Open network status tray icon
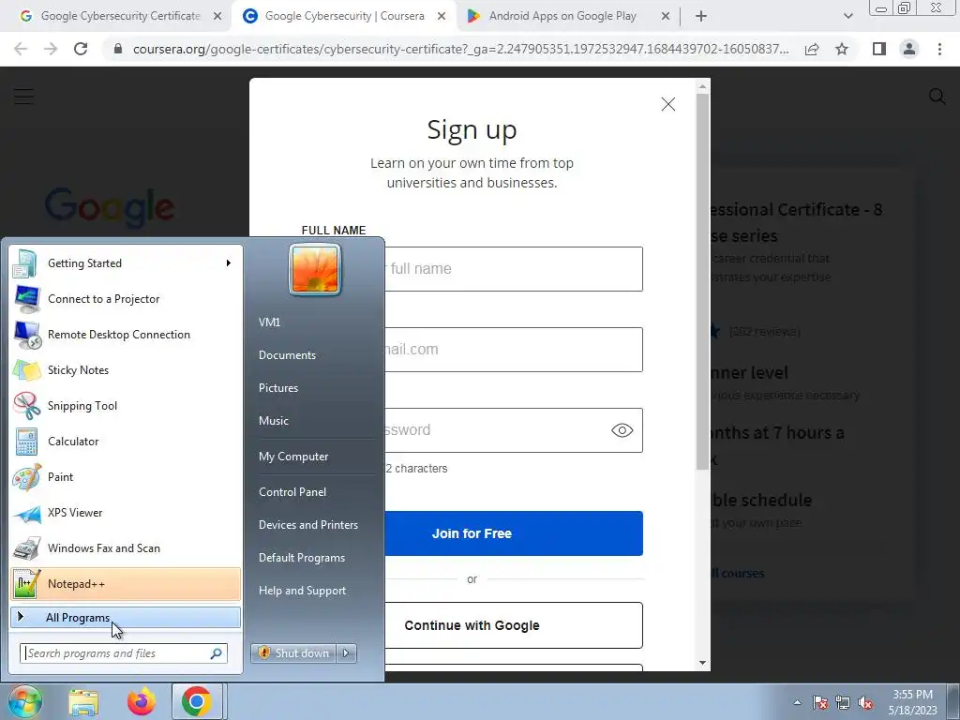 843,703
